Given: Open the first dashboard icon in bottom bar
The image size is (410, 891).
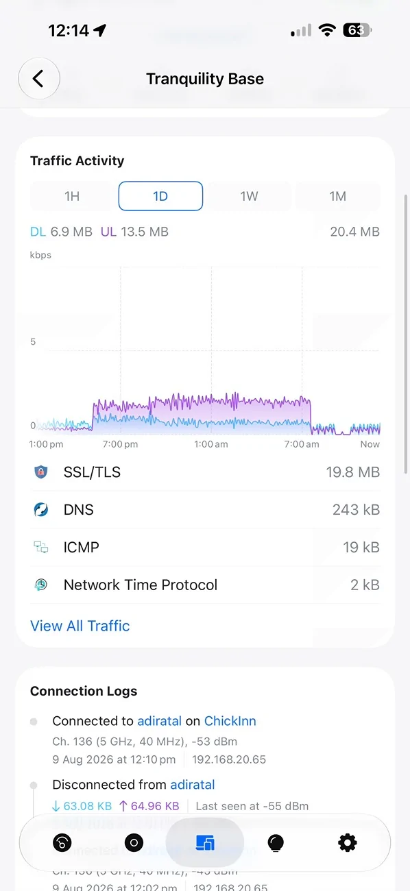Looking at the screenshot, I should [x=62, y=842].
